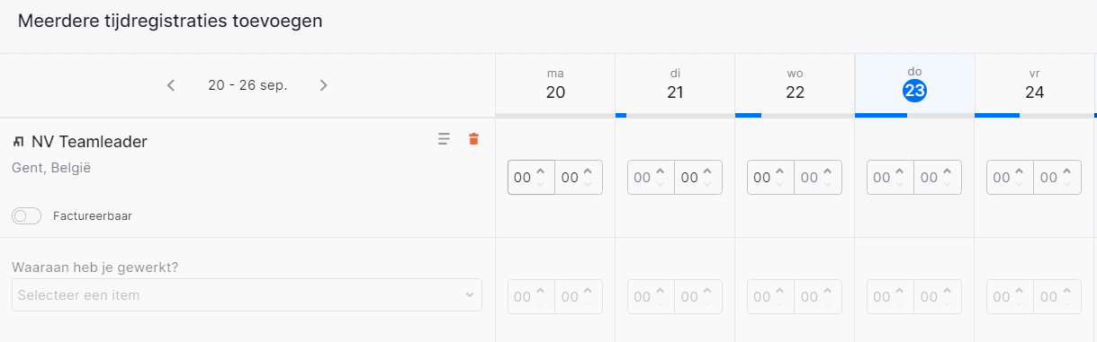Increase Tuesday hours with up arrow

coord(661,171)
